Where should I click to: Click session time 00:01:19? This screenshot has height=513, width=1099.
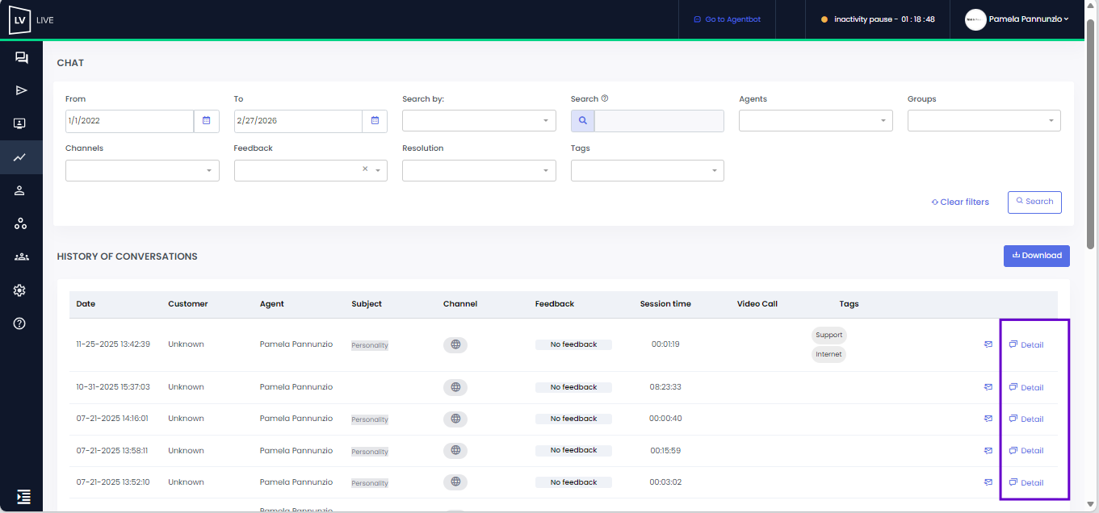pyautogui.click(x=665, y=344)
